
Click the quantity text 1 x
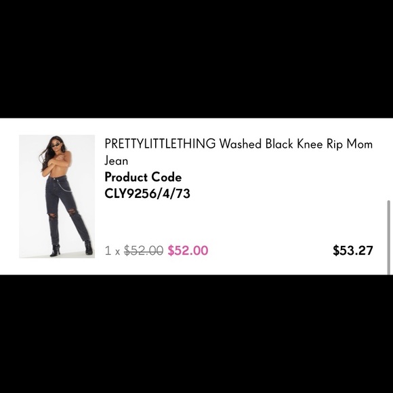pyautogui.click(x=112, y=251)
